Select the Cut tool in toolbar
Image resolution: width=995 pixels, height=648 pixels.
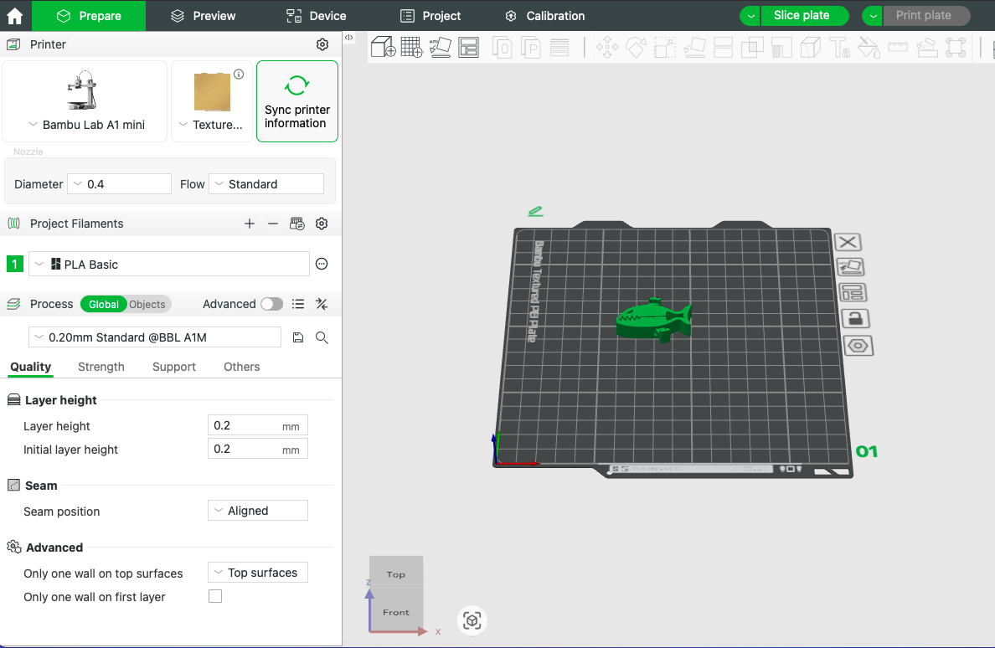(724, 48)
